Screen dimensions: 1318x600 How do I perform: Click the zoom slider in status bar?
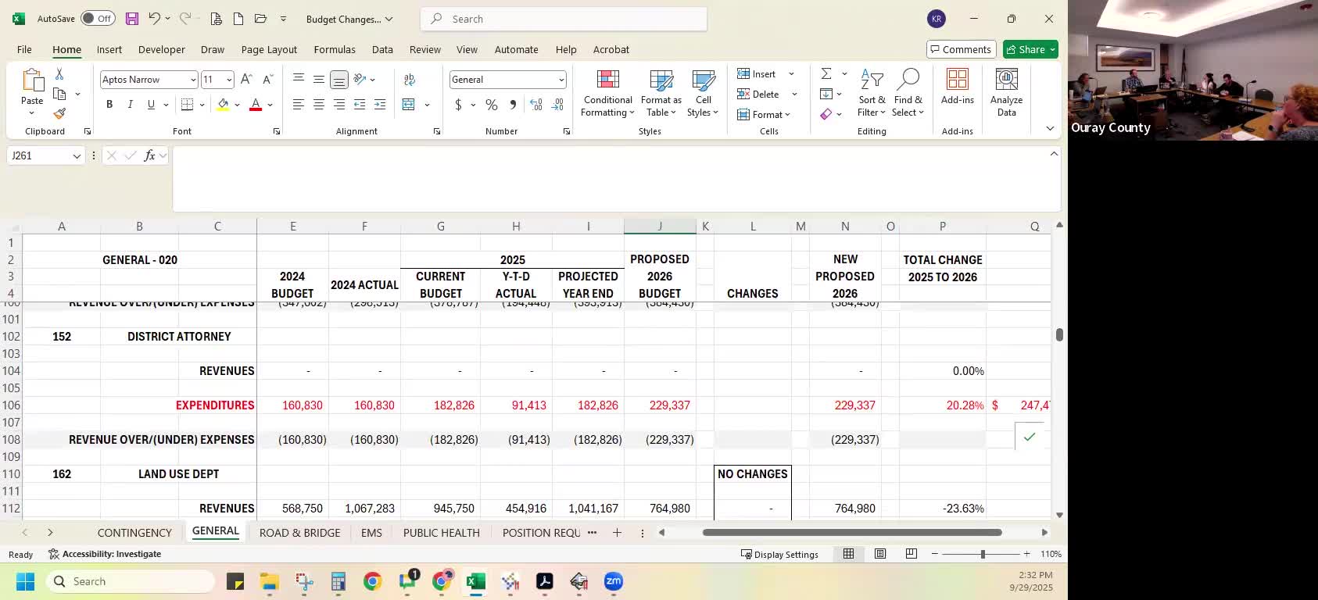pos(983,554)
